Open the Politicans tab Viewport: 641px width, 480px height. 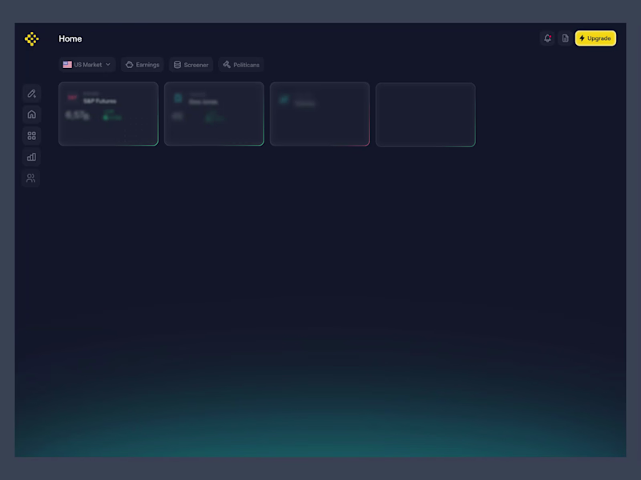point(241,65)
